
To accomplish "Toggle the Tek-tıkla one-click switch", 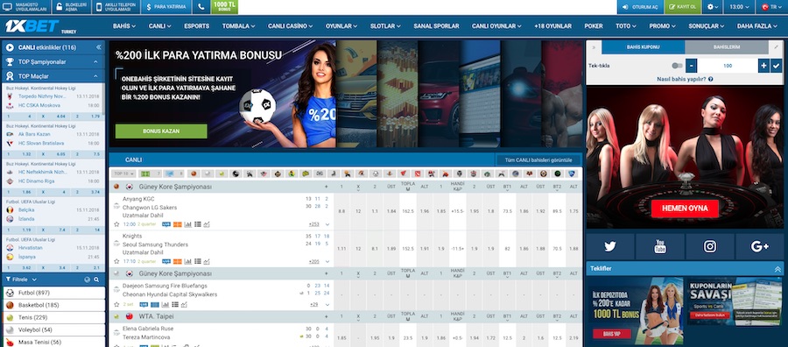I will pyautogui.click(x=677, y=66).
